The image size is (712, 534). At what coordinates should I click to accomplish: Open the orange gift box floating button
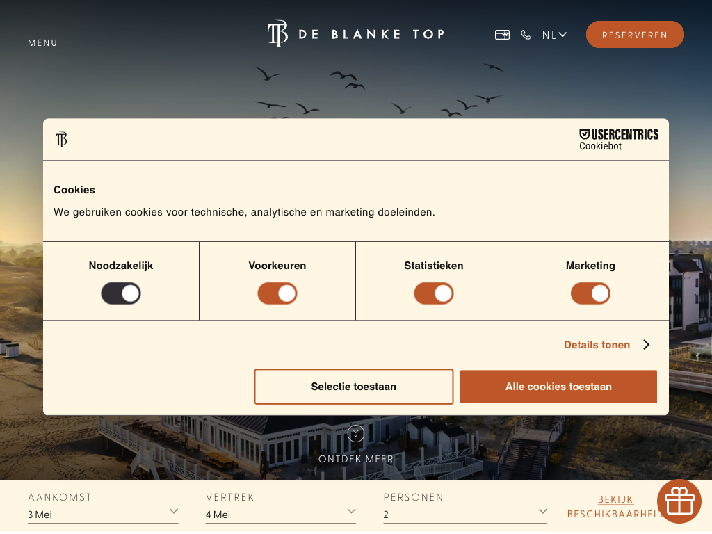679,501
